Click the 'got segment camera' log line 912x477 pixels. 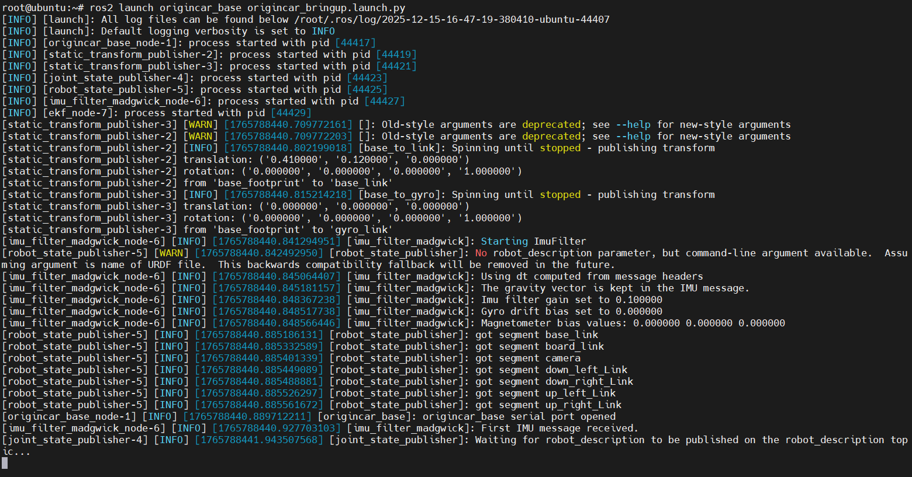click(527, 358)
